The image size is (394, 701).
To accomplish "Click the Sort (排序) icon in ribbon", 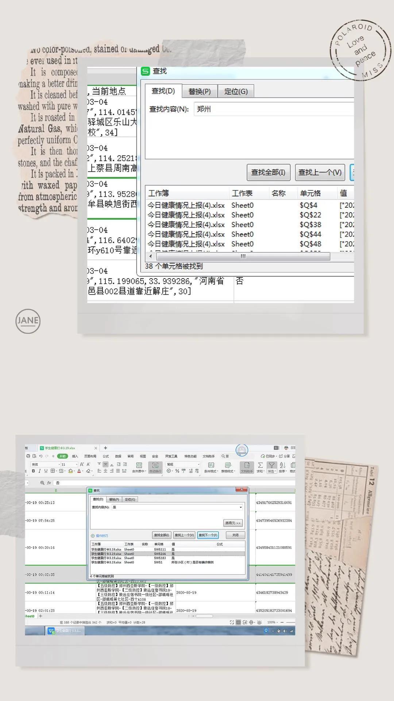I will point(282,465).
